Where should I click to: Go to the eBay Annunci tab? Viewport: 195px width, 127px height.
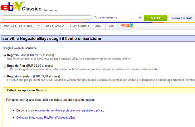[x=80, y=26]
